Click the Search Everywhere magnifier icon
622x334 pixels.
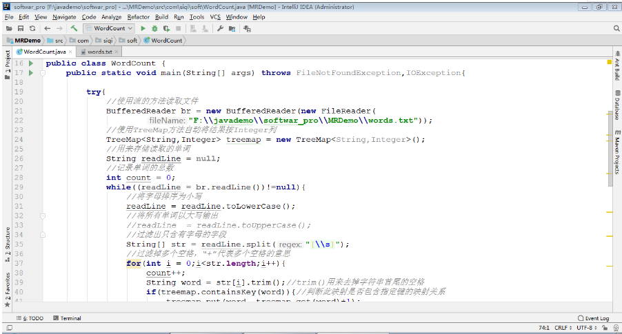click(616, 28)
